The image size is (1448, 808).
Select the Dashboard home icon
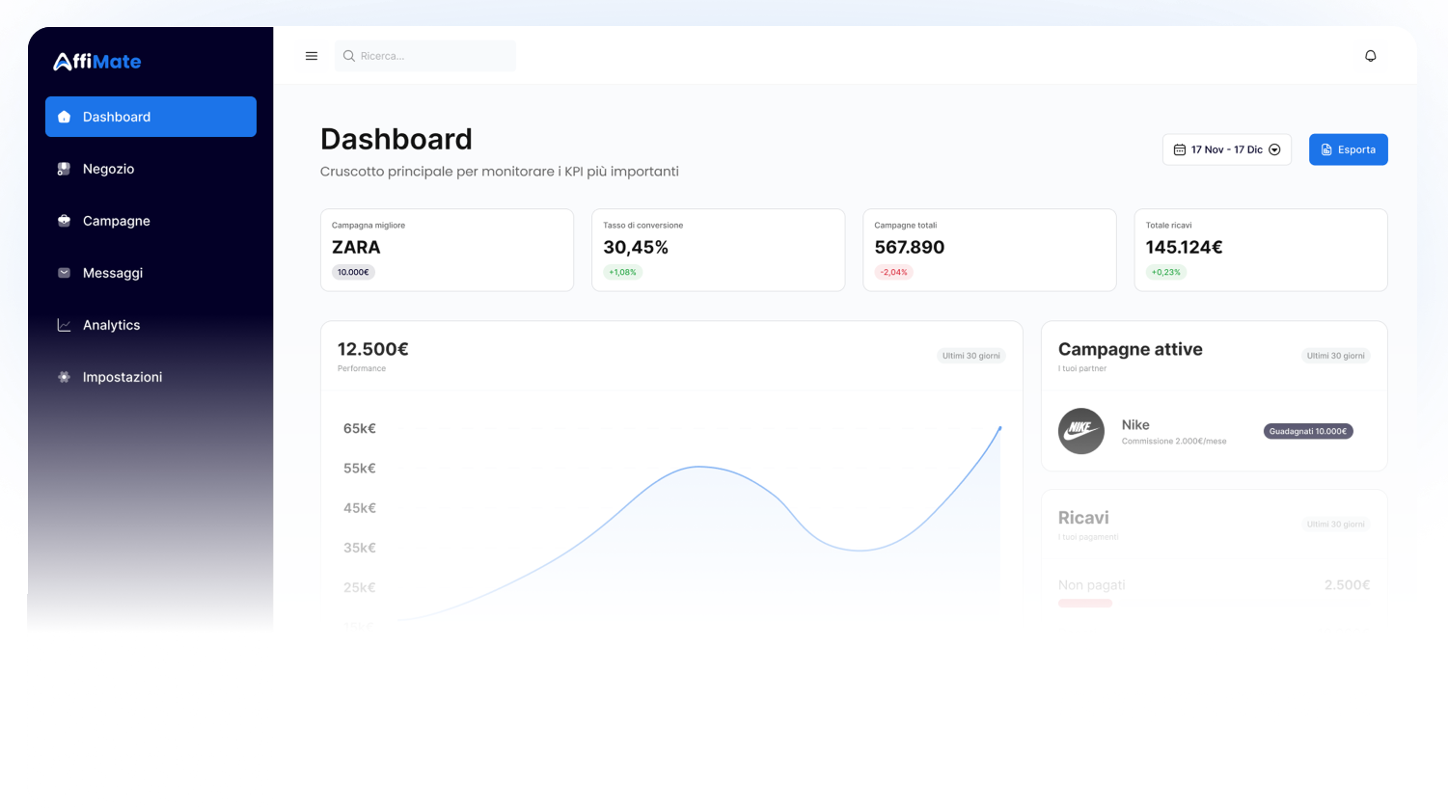coord(64,116)
